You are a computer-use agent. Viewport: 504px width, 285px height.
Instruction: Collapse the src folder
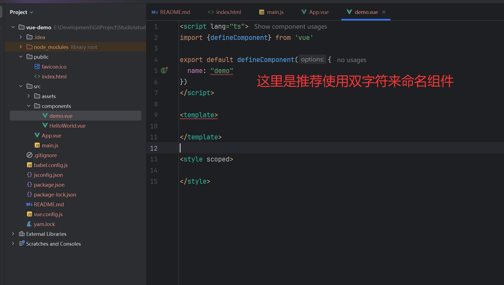(21, 86)
